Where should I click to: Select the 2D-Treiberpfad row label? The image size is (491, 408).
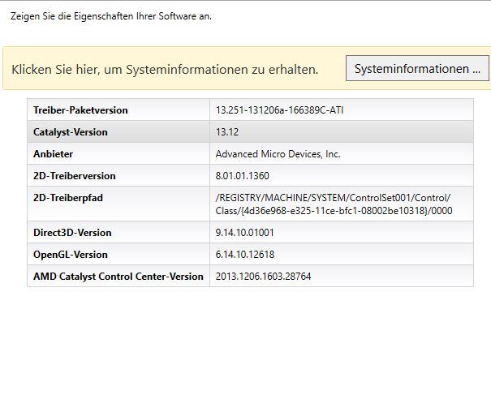(68, 198)
